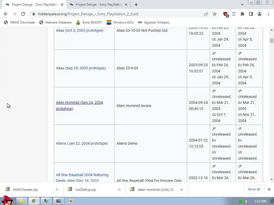The image size is (274, 205).
Task: Open the Md5Checker.zip download
Action: point(25,190)
